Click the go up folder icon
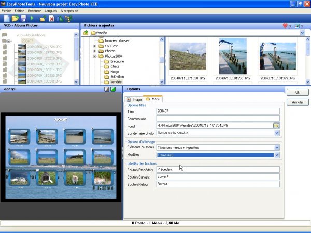The height and width of the screenshot is (233, 311). tap(86, 33)
